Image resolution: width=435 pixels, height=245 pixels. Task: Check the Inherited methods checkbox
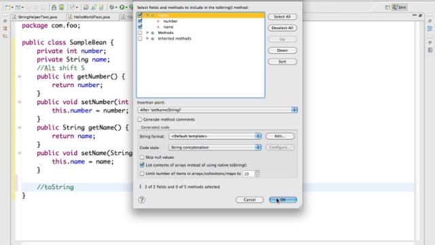(x=140, y=39)
